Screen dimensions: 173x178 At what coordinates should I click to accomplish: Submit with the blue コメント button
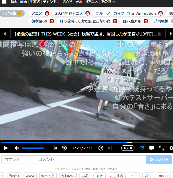159,160
